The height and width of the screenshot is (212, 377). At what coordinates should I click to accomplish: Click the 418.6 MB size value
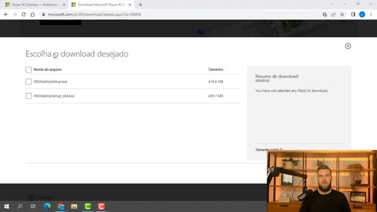coord(216,81)
